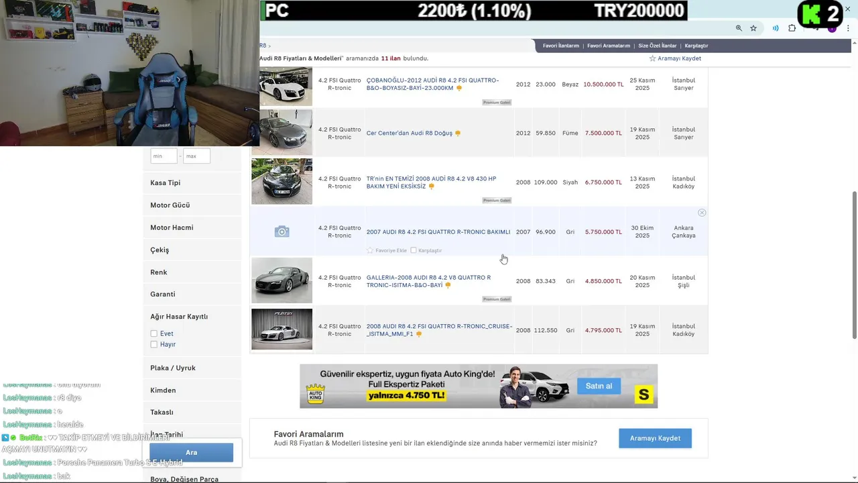
Task: Expand the Takaslı filter
Action: (x=192, y=413)
